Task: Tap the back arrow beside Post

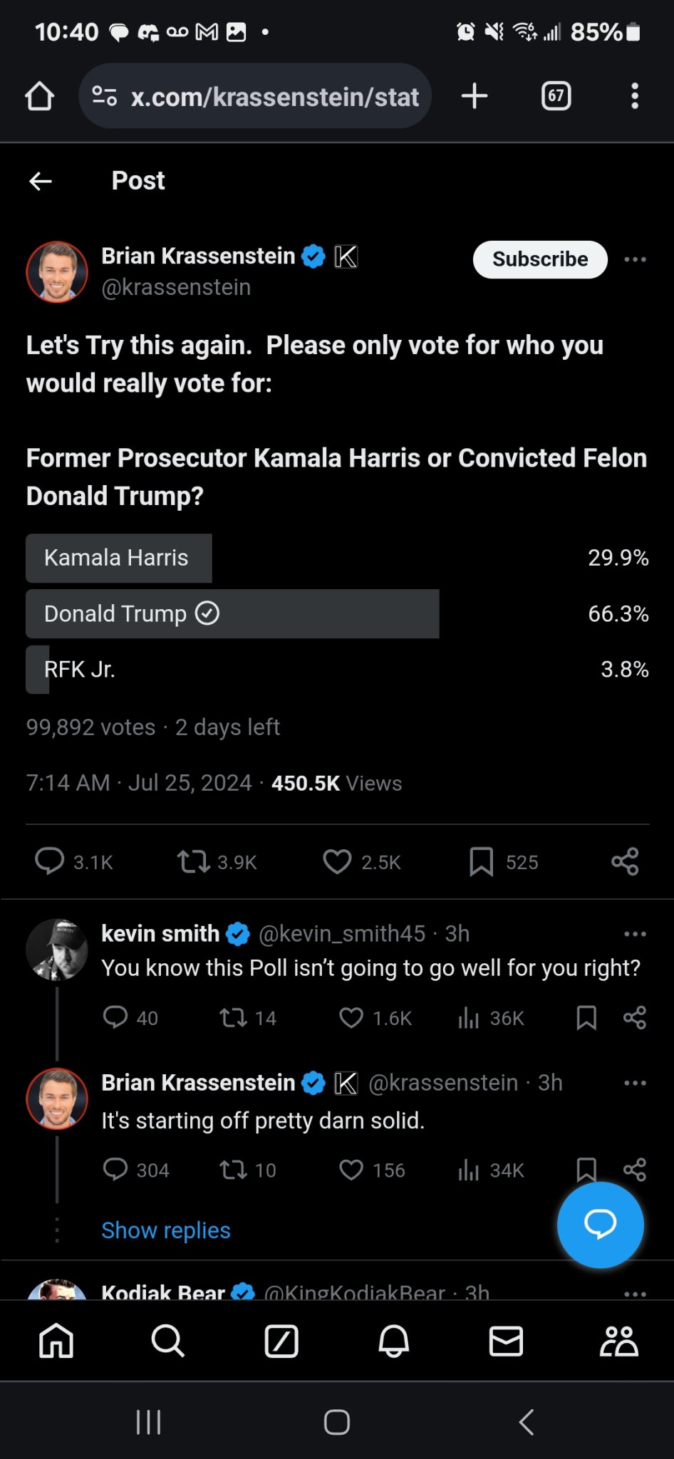Action: click(x=41, y=182)
